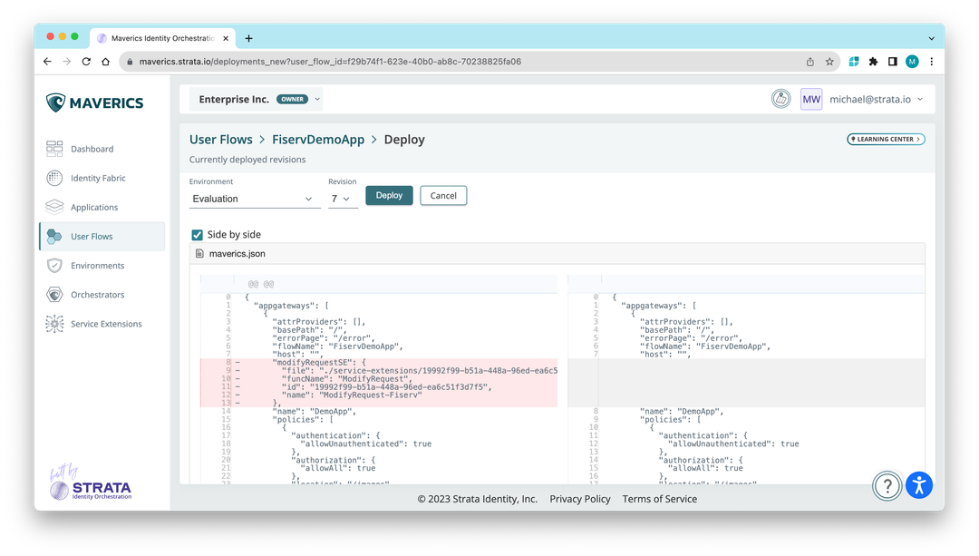Close the Maverics browser tab

pos(226,38)
